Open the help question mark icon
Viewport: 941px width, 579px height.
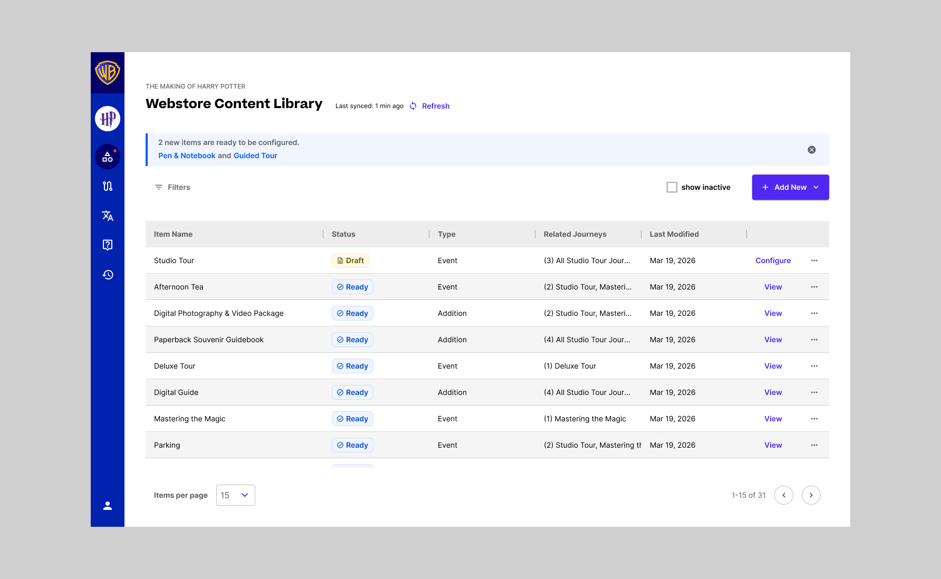point(108,245)
